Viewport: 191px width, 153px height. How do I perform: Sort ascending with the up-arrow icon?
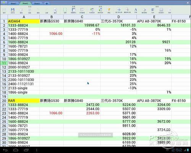92,11
